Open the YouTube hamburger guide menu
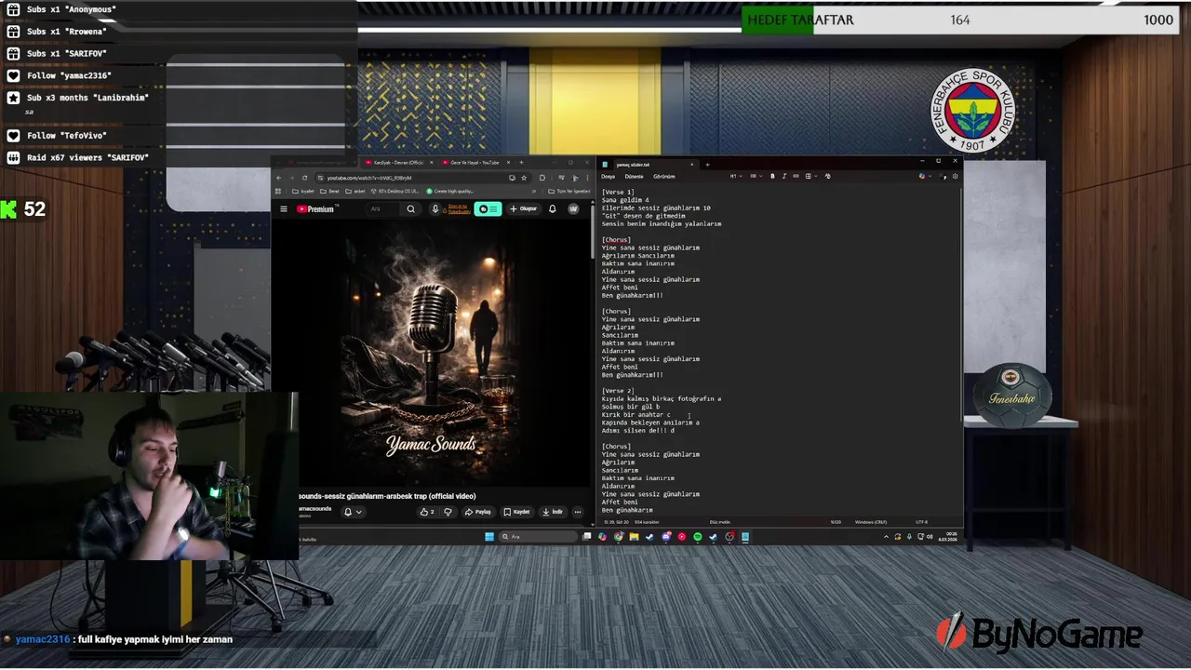This screenshot has height=670, width=1191. [284, 209]
